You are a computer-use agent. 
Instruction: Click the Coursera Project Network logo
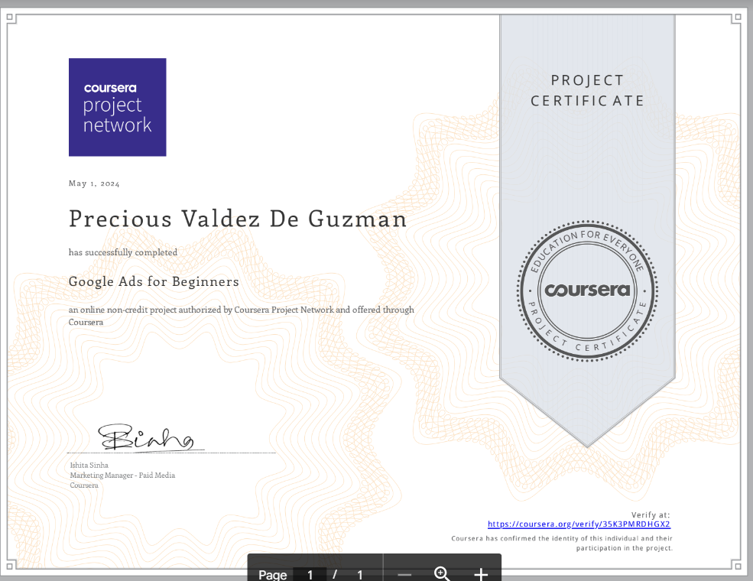(x=118, y=107)
